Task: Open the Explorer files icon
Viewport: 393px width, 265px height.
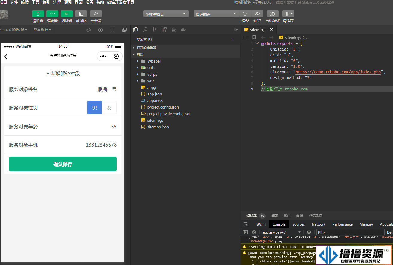Action: (x=135, y=30)
